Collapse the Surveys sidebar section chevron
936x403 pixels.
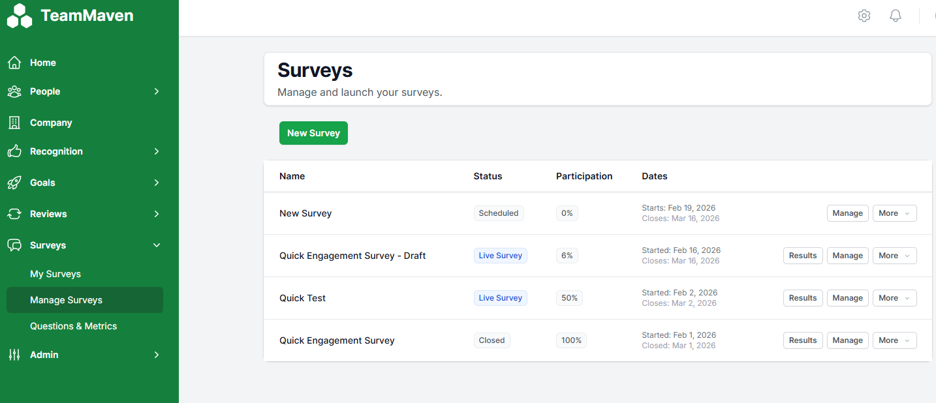pos(157,245)
